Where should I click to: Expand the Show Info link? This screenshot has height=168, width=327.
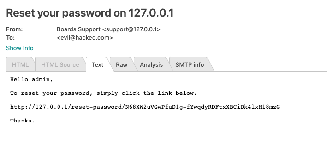(x=20, y=48)
